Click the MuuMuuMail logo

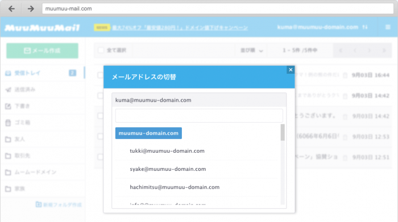pyautogui.click(x=42, y=28)
